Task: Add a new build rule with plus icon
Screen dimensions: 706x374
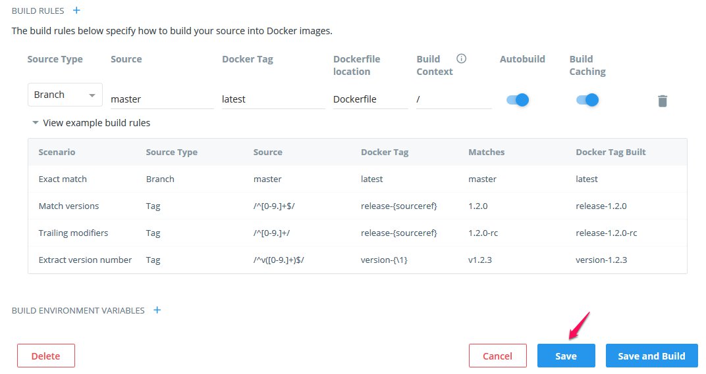Action: point(76,11)
